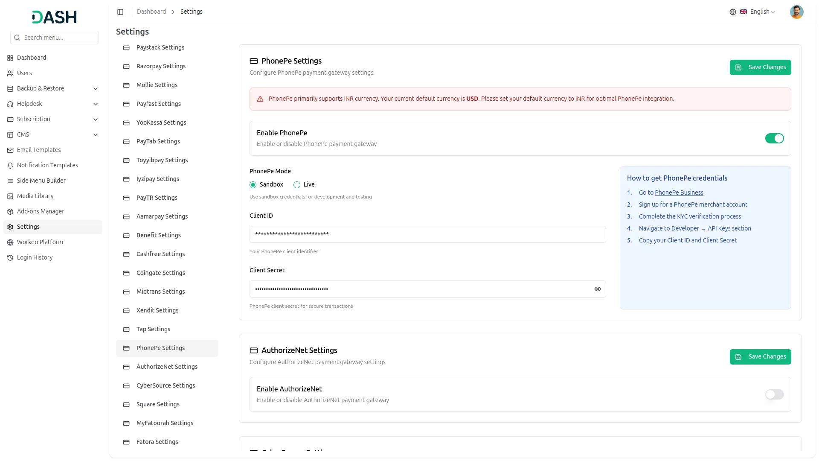Select the Sandbox radio button

[253, 185]
